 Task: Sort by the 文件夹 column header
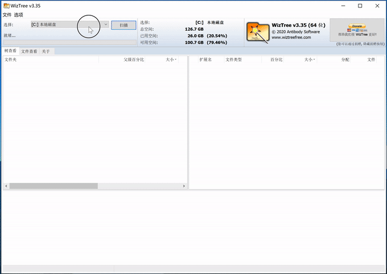(51, 60)
